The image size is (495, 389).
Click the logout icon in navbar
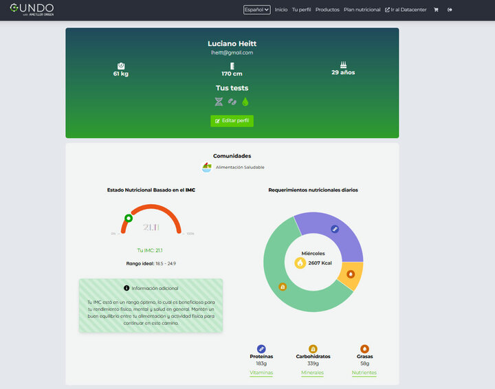(x=450, y=10)
